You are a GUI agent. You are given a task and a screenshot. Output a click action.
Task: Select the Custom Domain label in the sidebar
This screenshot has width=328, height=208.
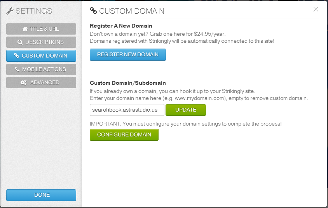pos(44,56)
